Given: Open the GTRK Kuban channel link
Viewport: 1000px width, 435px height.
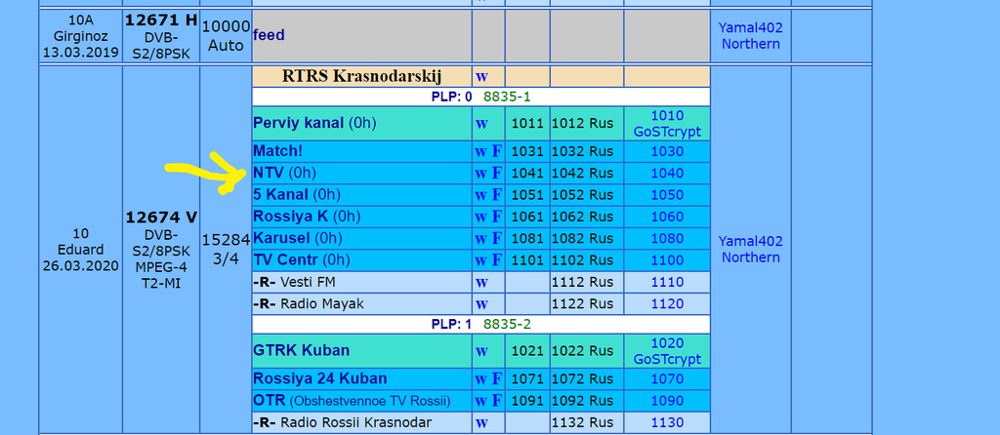Looking at the screenshot, I should [301, 351].
